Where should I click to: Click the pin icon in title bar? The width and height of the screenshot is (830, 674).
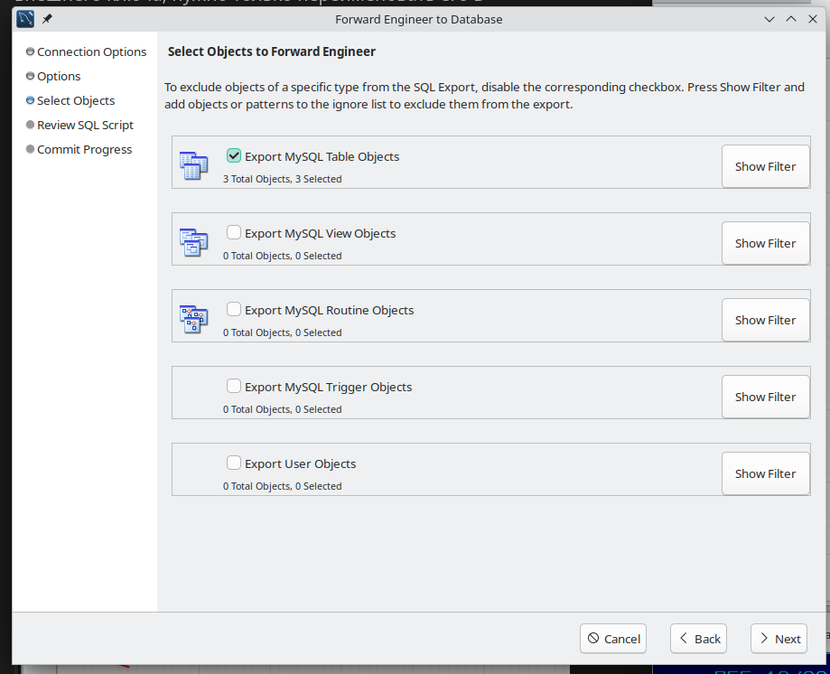(x=47, y=19)
